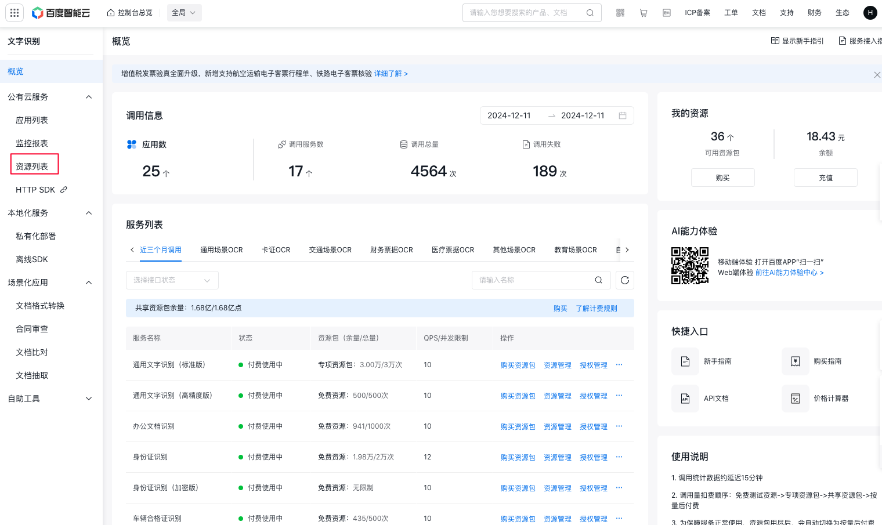Open 生态 in top menu
The image size is (882, 525).
click(x=843, y=13)
